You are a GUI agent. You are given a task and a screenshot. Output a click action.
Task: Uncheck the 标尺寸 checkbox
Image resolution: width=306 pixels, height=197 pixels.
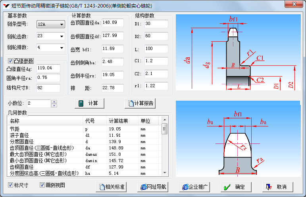point(10,185)
